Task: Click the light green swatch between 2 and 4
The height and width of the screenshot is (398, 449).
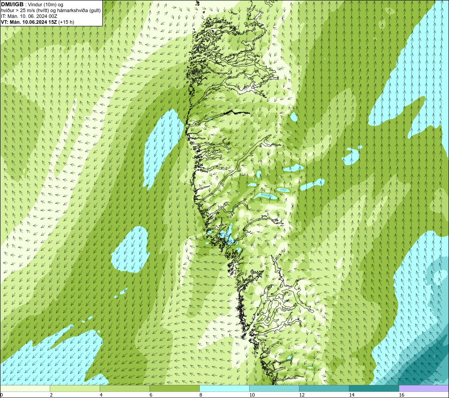Action: tap(75, 388)
